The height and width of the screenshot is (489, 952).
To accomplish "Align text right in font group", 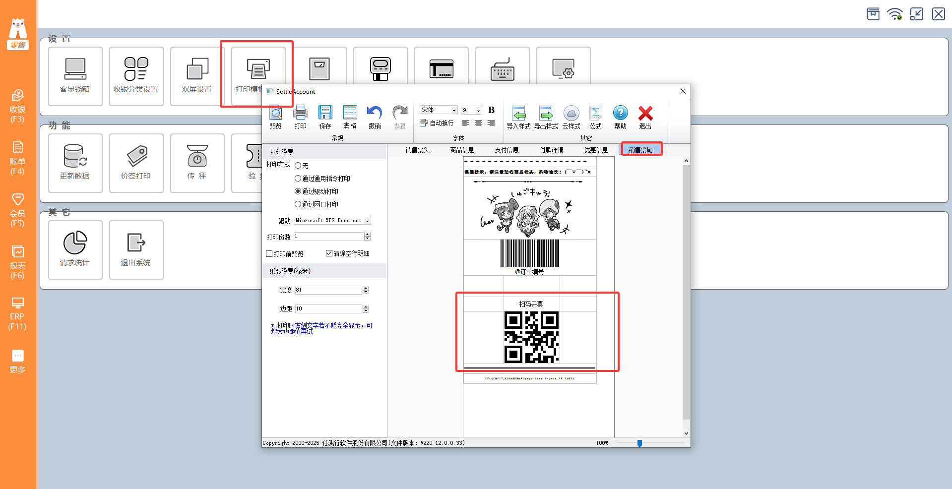I will coord(491,123).
